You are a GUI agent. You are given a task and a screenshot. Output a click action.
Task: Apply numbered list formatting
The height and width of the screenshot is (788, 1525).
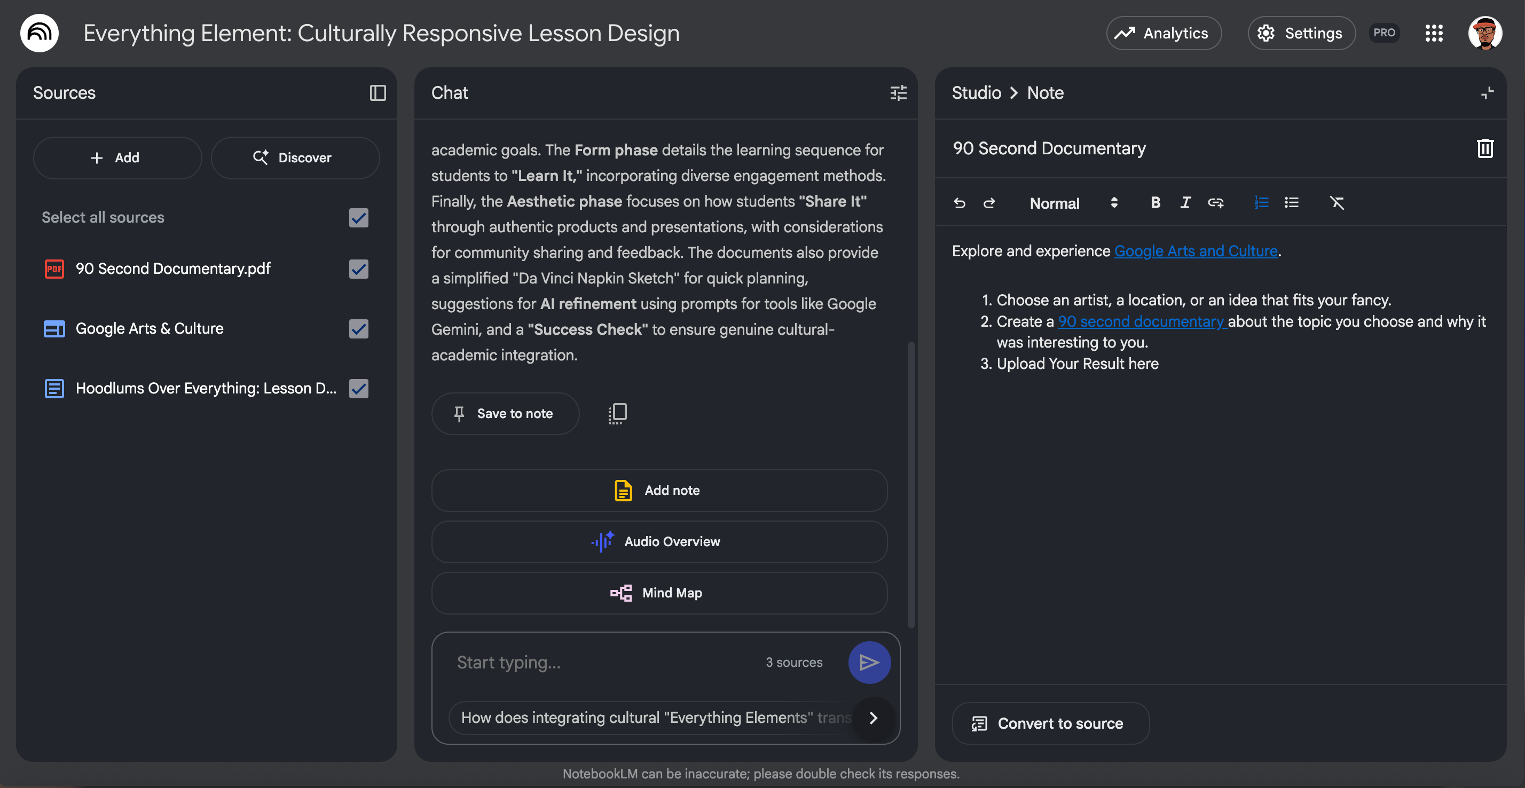1261,203
